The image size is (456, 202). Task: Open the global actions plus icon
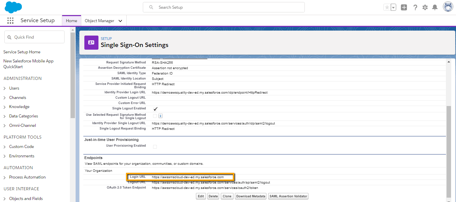click(x=404, y=7)
